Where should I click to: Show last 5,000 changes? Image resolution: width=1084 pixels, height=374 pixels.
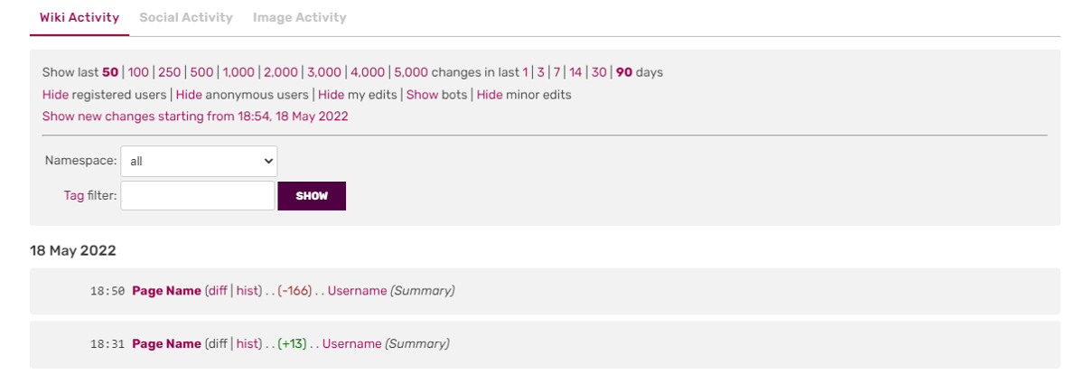pyautogui.click(x=411, y=72)
